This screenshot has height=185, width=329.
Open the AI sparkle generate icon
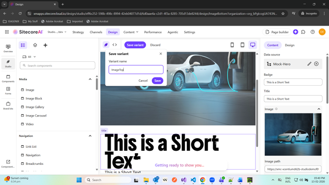[x=45, y=45]
